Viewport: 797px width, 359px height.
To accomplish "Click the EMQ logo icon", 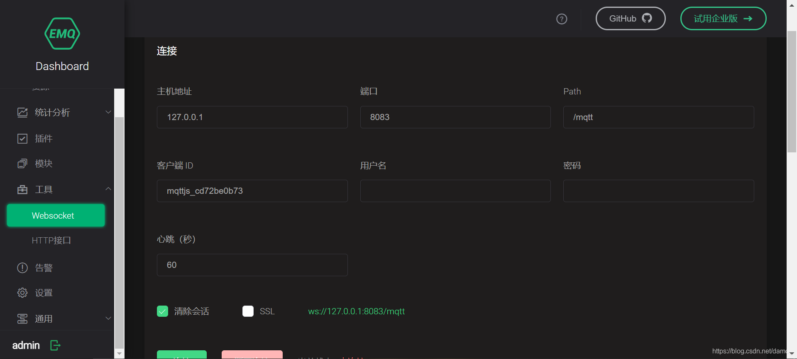I will [x=62, y=34].
